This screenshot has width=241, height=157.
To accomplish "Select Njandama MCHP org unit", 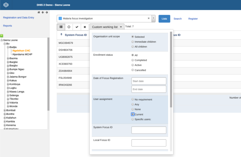I will pyautogui.click(x=22, y=54).
